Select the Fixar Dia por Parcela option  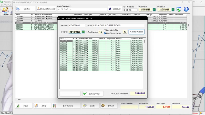pyautogui.click(x=105, y=33)
